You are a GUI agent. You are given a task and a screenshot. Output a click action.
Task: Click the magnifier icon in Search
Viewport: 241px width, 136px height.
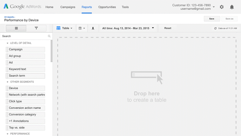click(x=49, y=36)
